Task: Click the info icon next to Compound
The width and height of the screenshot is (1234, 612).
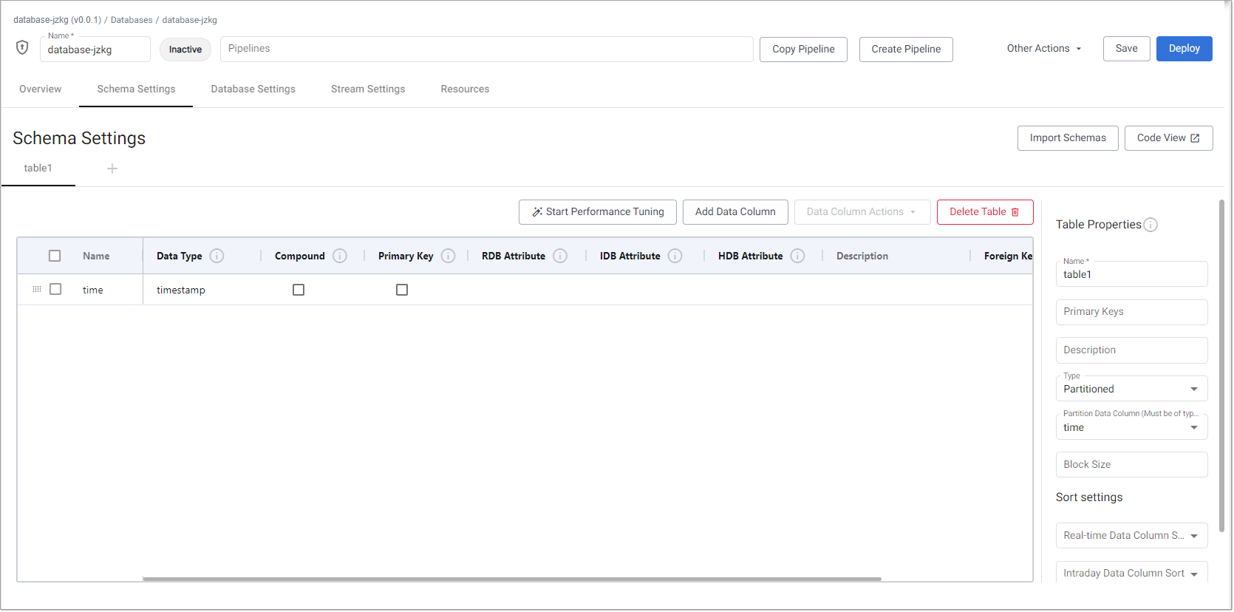Action: [x=339, y=256]
